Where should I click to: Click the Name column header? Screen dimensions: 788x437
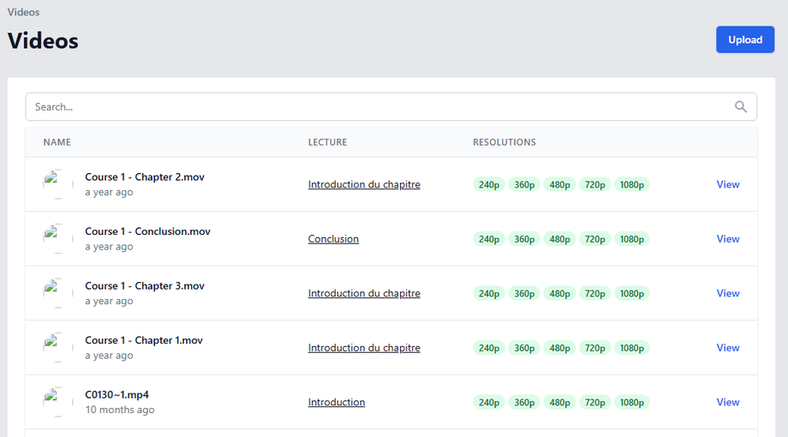pos(57,142)
